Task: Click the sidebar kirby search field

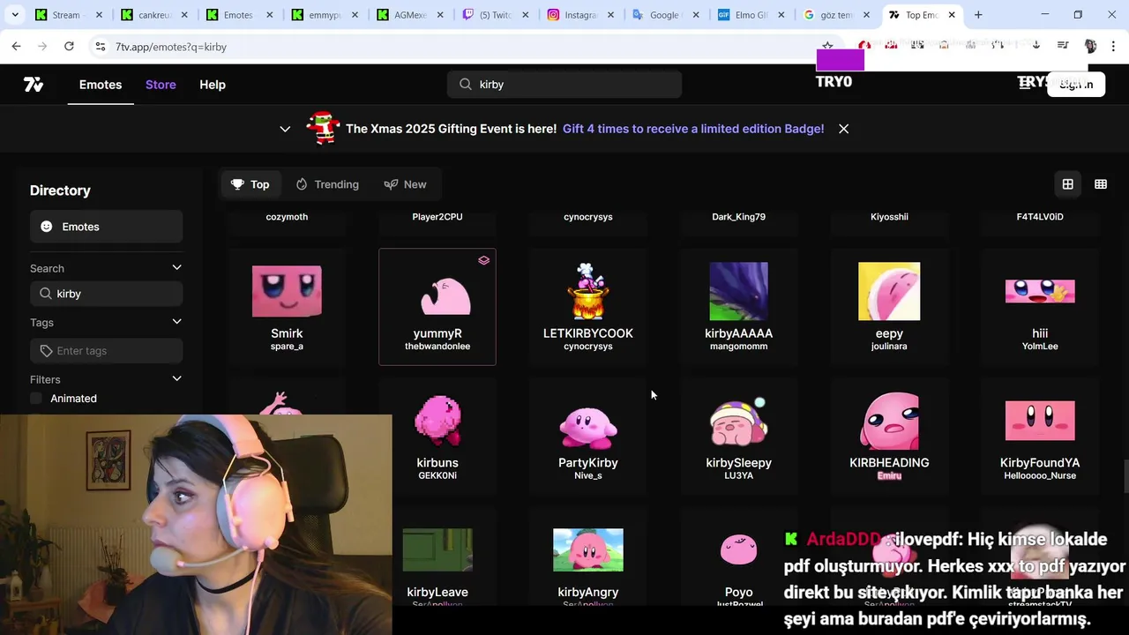Action: [106, 294]
